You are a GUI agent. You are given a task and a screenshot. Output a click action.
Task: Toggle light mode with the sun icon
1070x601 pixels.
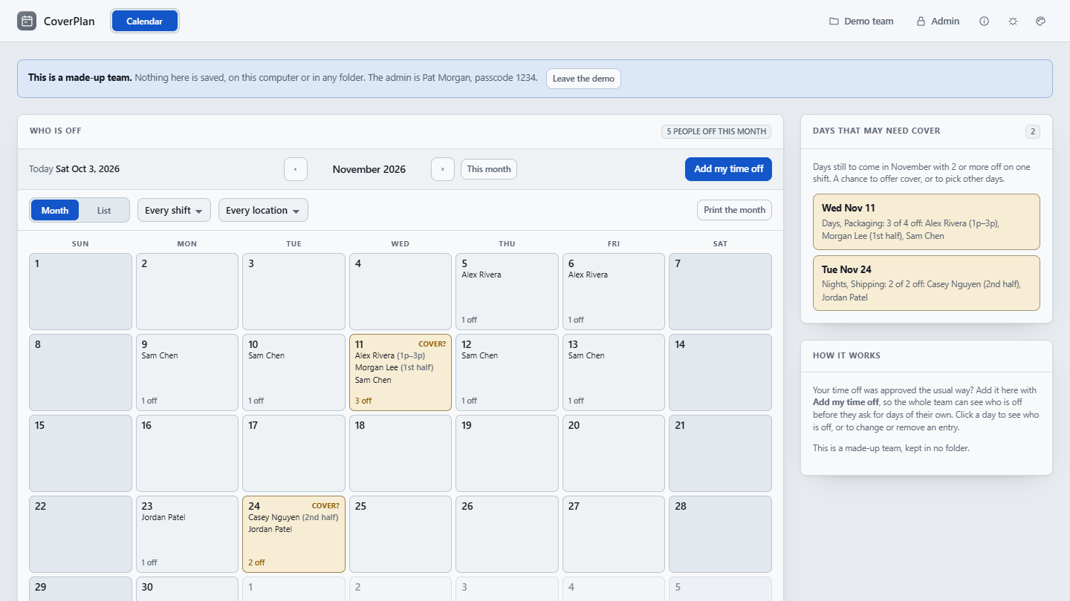pos(1013,22)
